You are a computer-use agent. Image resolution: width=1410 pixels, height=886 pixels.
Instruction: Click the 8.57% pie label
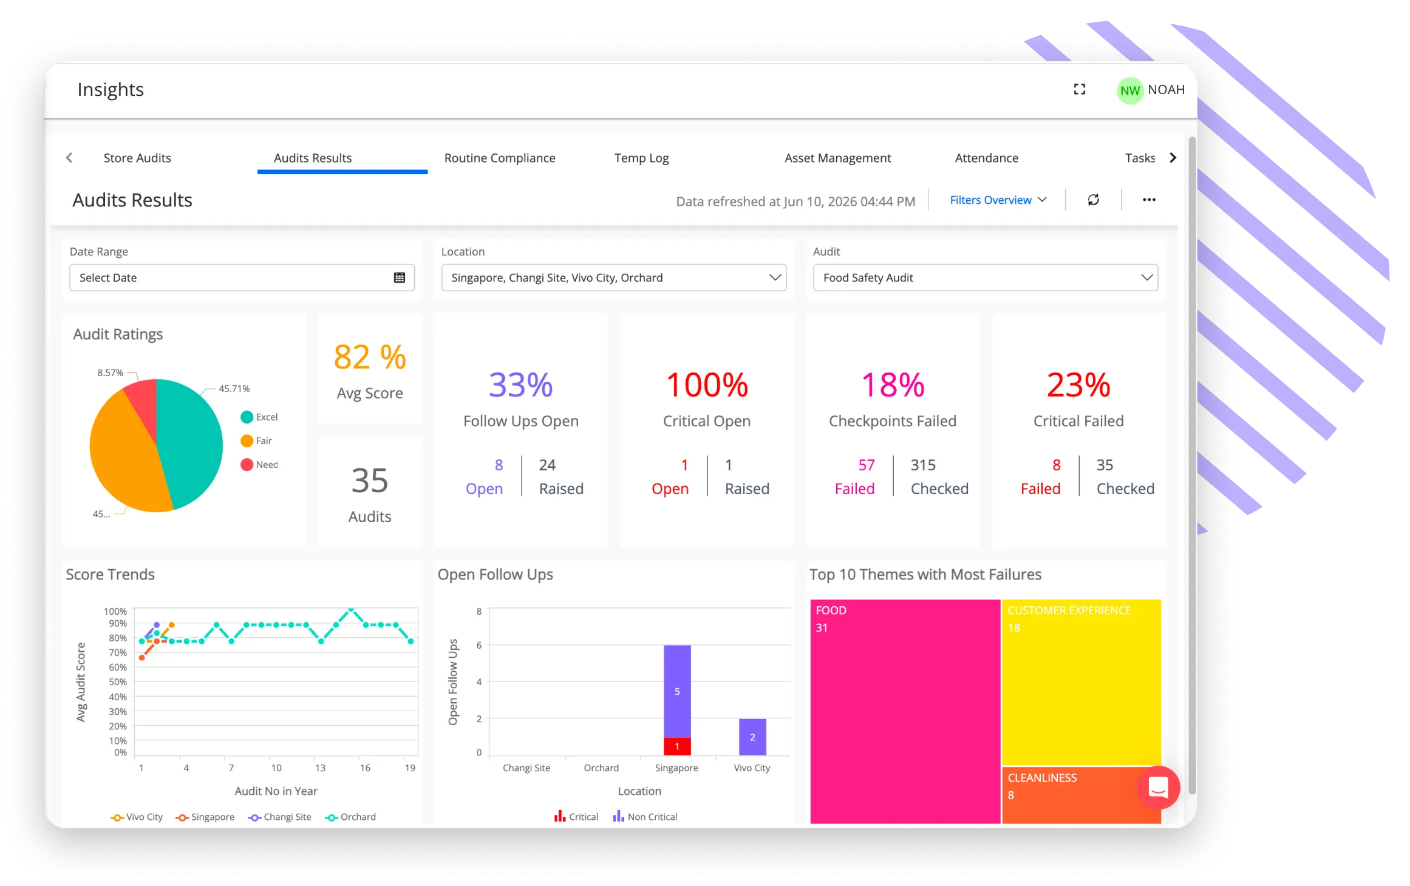[x=111, y=373]
